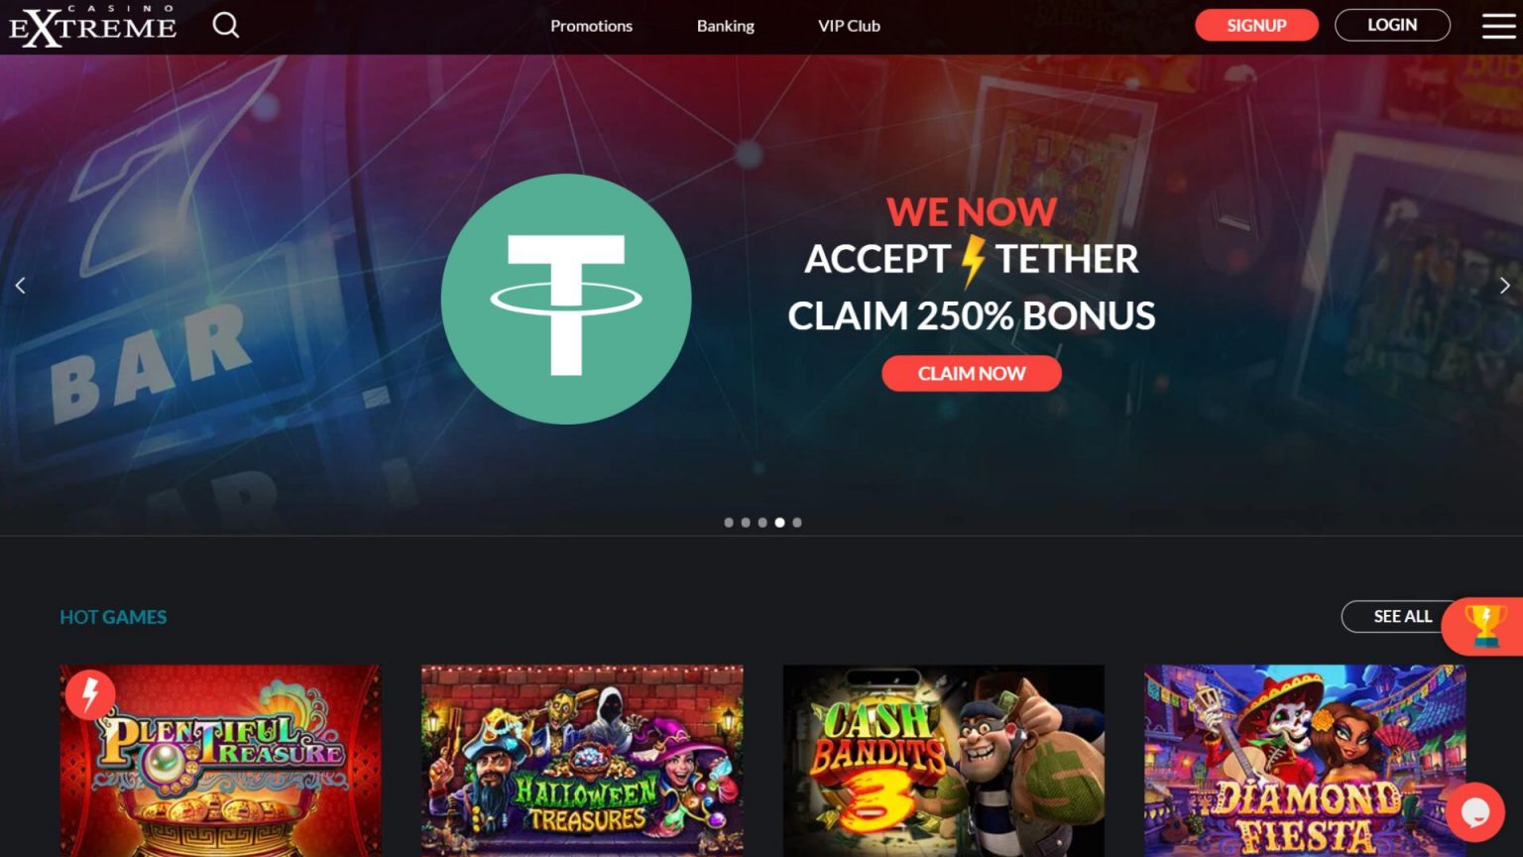Open the Cash Bandits 3 game thumbnail

[x=944, y=761]
